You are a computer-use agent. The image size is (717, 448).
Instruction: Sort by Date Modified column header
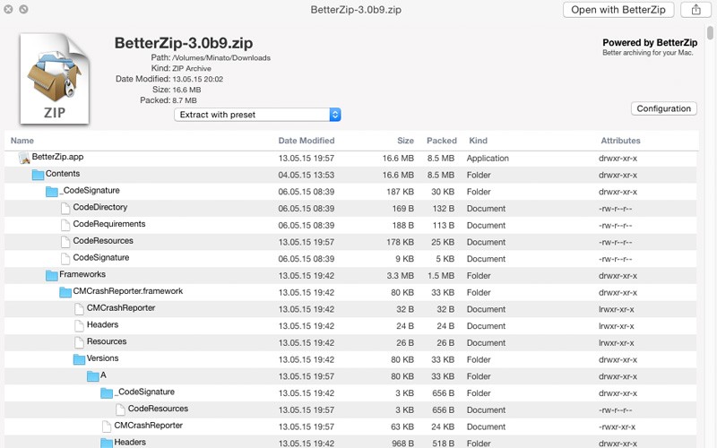click(x=307, y=141)
